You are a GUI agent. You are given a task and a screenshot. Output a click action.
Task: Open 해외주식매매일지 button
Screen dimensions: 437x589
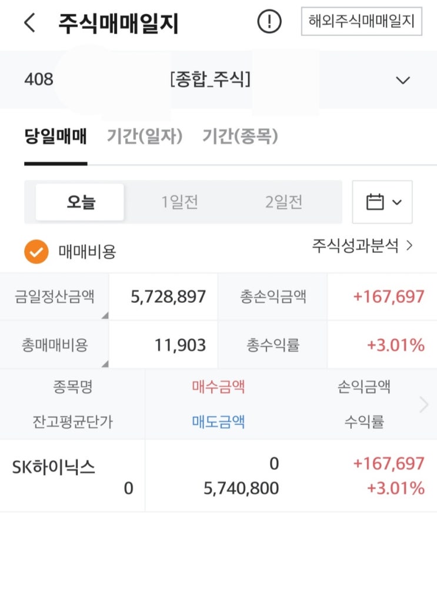[x=362, y=21]
